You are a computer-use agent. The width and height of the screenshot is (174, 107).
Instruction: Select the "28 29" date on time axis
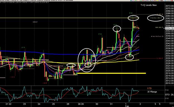click(81, 104)
